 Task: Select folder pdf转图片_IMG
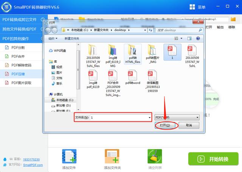click(x=152, y=54)
